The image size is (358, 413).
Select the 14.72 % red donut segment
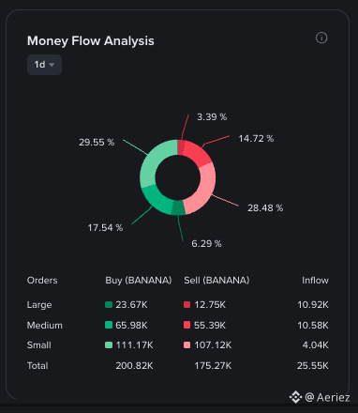coord(198,154)
